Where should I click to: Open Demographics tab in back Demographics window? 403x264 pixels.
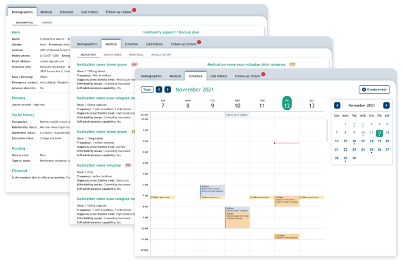point(22,12)
